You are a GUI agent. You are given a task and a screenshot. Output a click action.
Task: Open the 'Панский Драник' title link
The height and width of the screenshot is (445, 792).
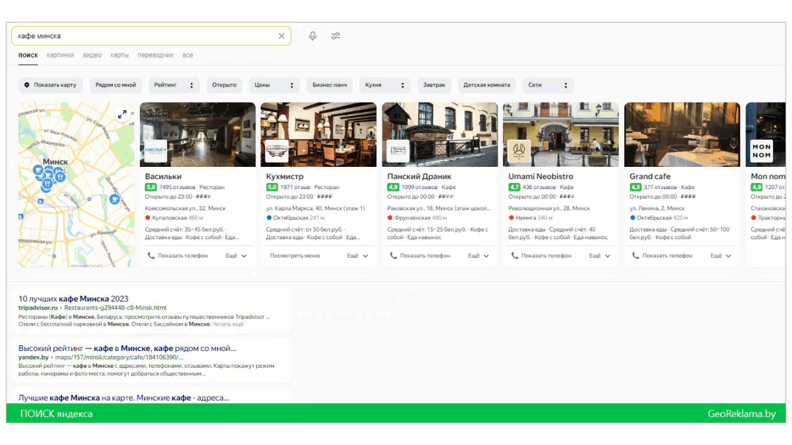coord(420,177)
